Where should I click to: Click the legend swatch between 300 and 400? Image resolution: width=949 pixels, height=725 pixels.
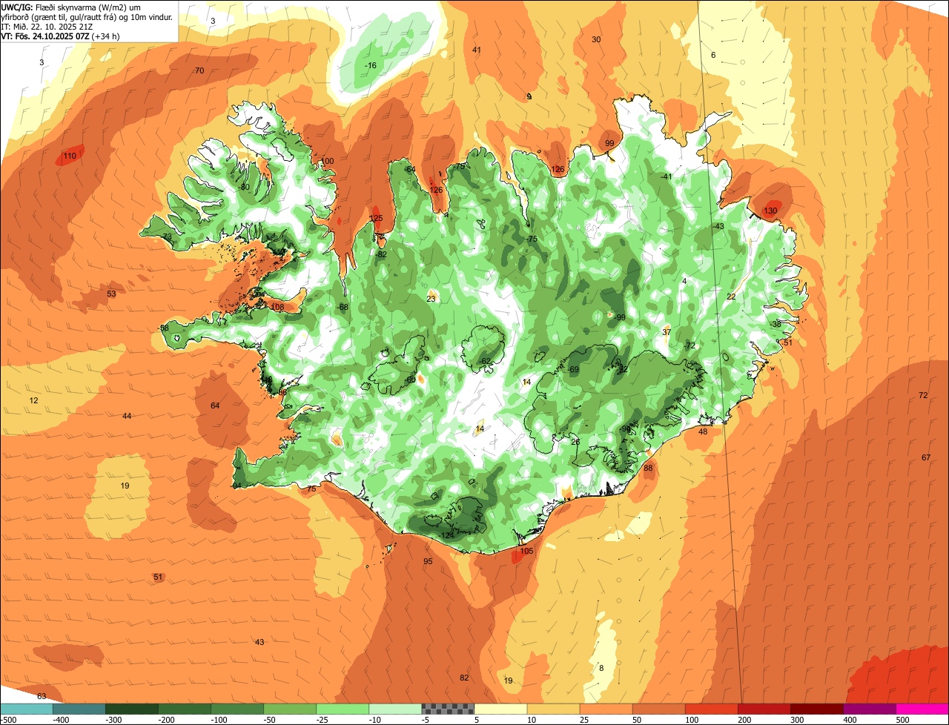point(816,709)
